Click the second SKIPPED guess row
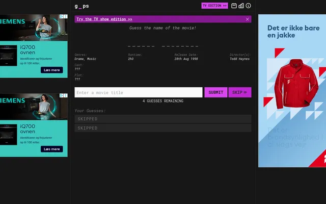326x204 pixels. 163,128
